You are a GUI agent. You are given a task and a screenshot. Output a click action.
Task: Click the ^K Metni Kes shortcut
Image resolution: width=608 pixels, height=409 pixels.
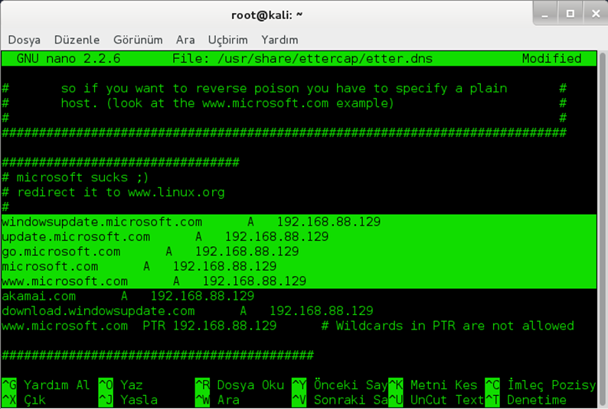pyautogui.click(x=433, y=385)
